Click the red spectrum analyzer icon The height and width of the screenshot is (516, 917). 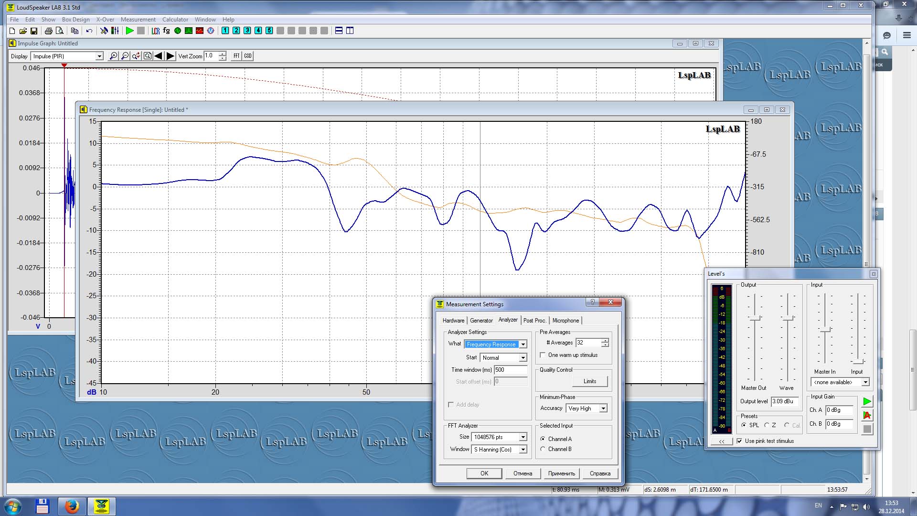click(200, 31)
